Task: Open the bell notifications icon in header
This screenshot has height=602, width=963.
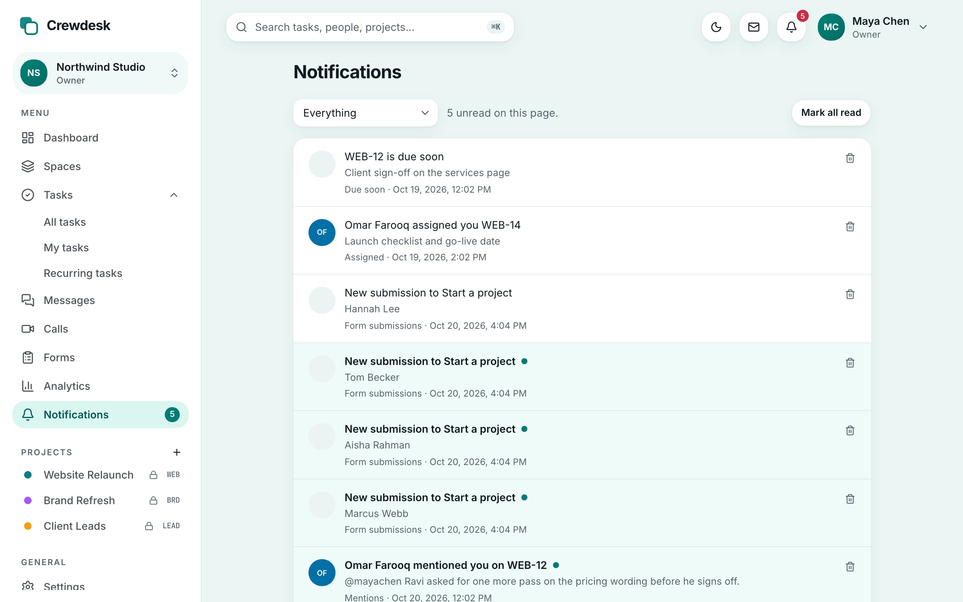Action: (791, 27)
